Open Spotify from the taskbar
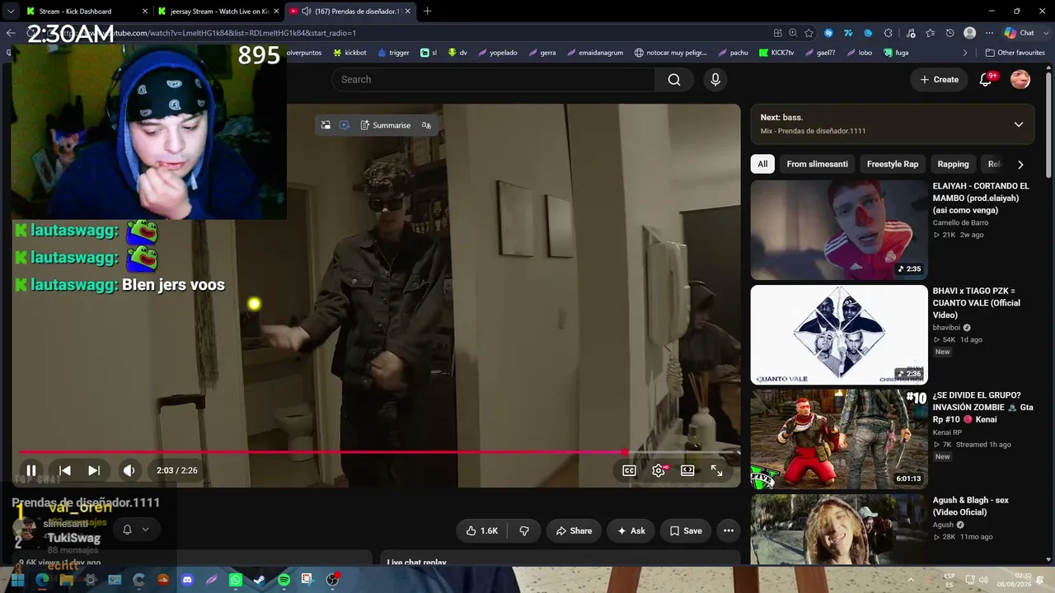The image size is (1055, 593). (x=284, y=580)
